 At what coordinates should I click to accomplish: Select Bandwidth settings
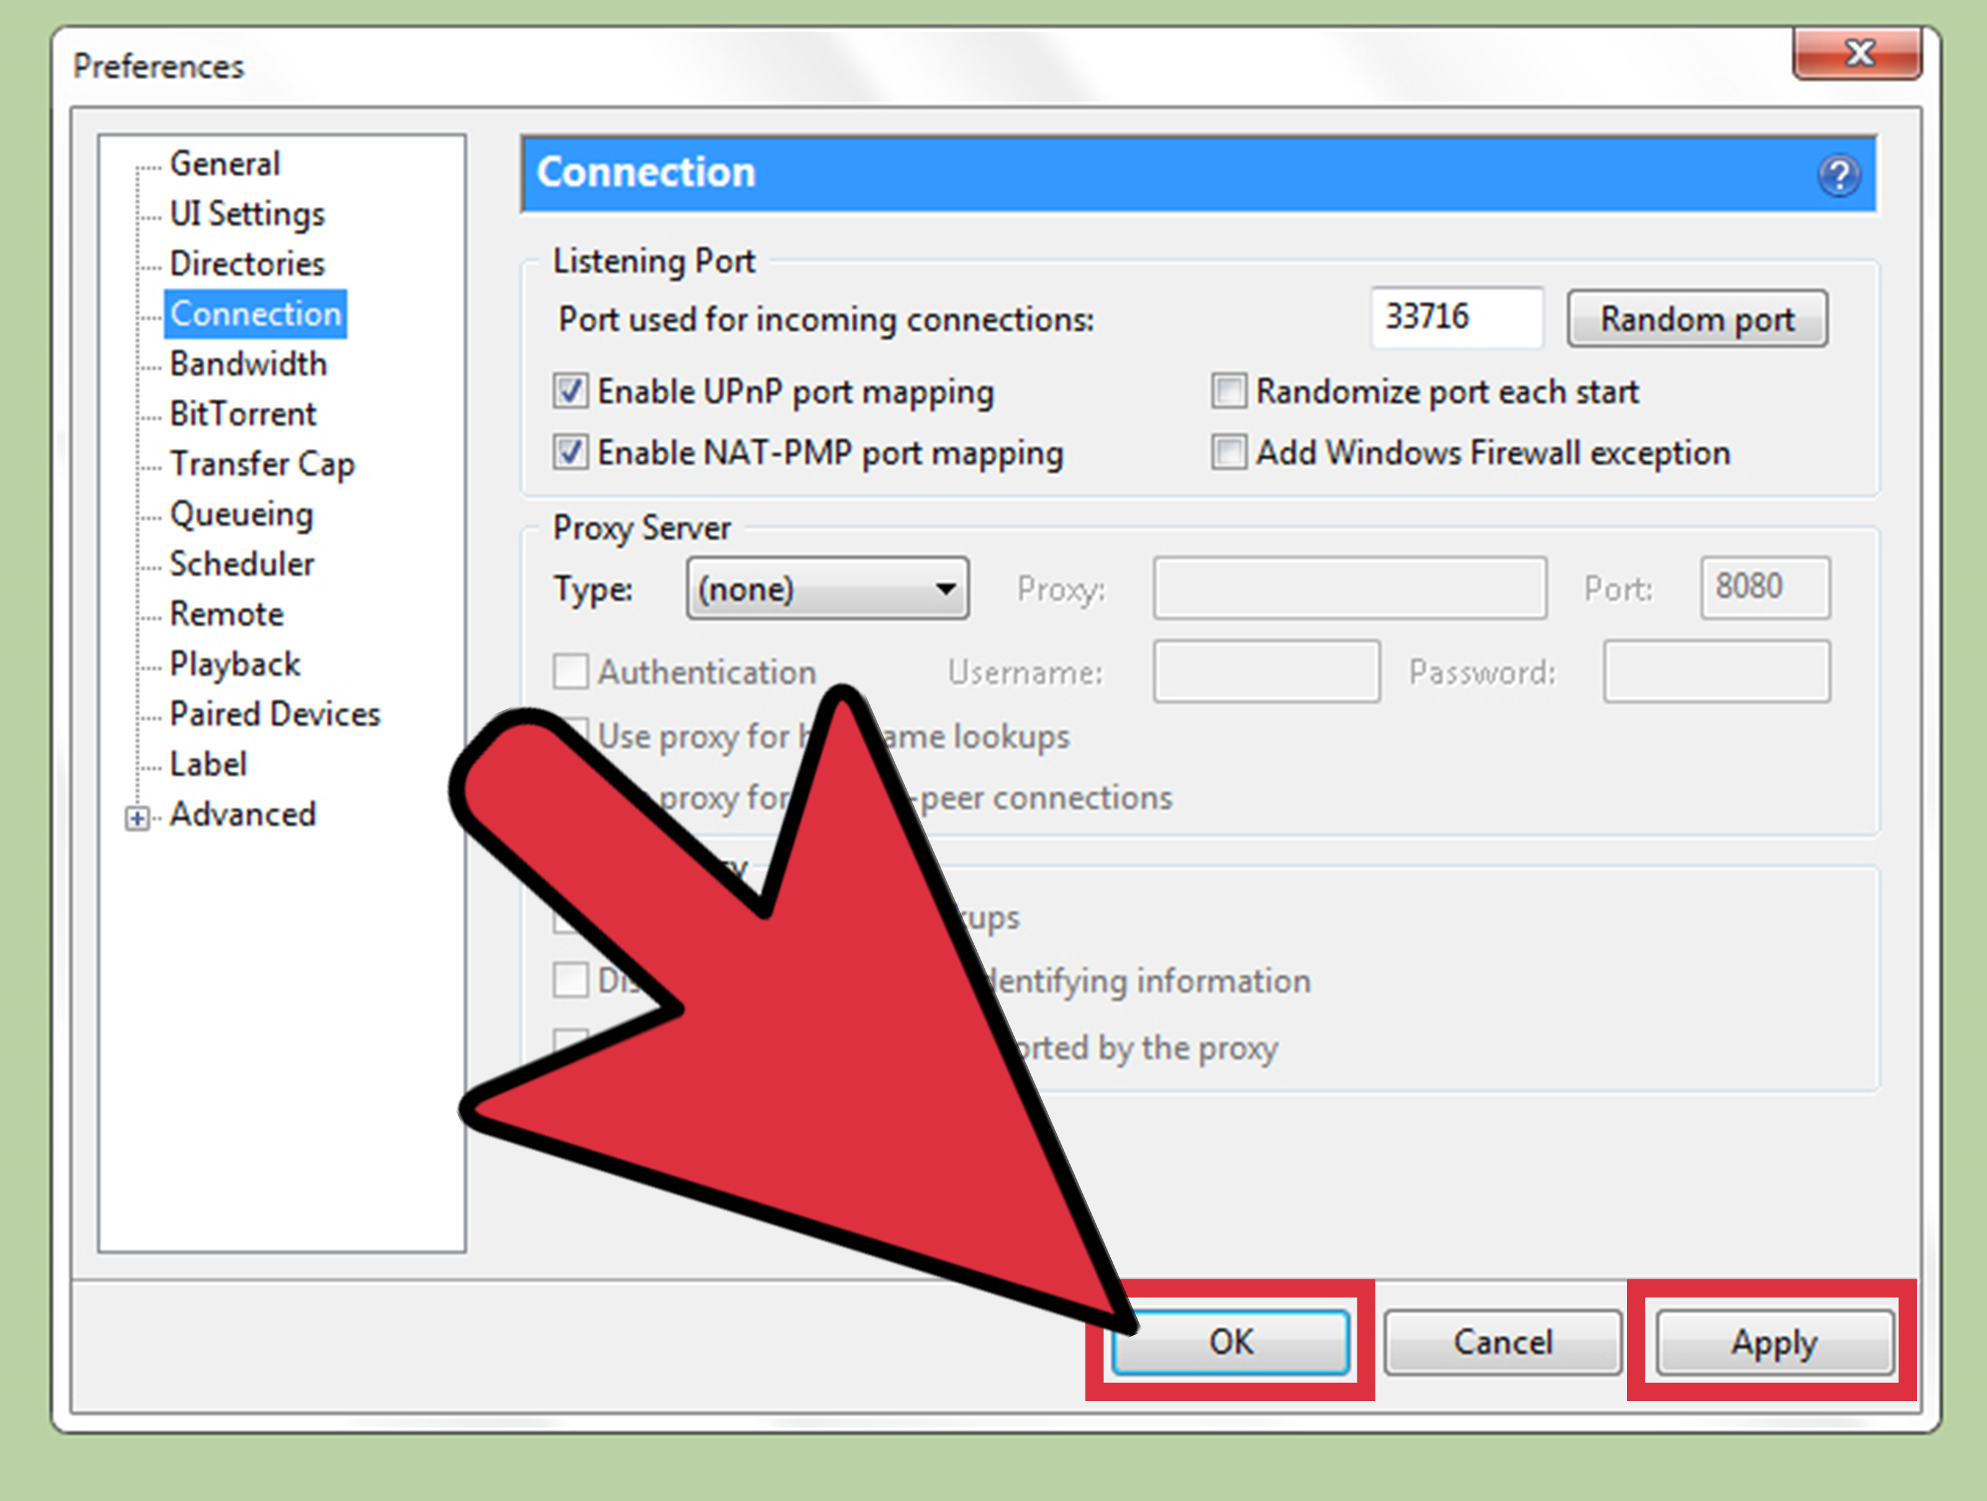(248, 364)
